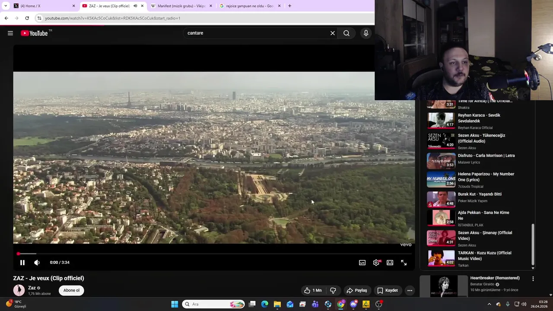
Task: Mute the video volume speaker
Action: pyautogui.click(x=37, y=263)
